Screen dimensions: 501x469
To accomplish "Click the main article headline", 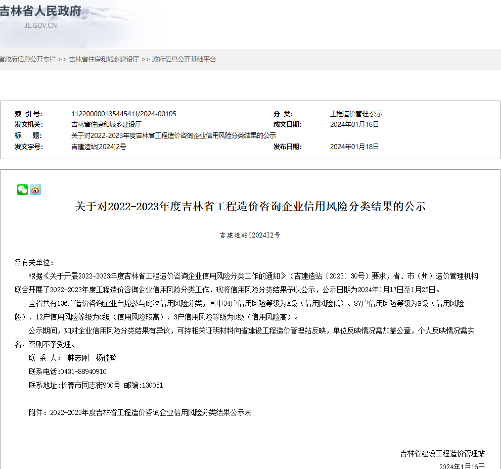I will [x=250, y=206].
